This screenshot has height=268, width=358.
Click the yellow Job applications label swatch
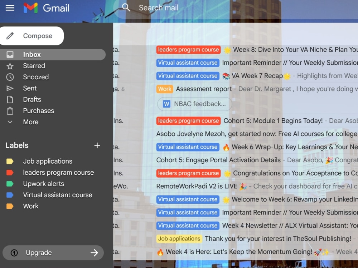[x=10, y=162]
